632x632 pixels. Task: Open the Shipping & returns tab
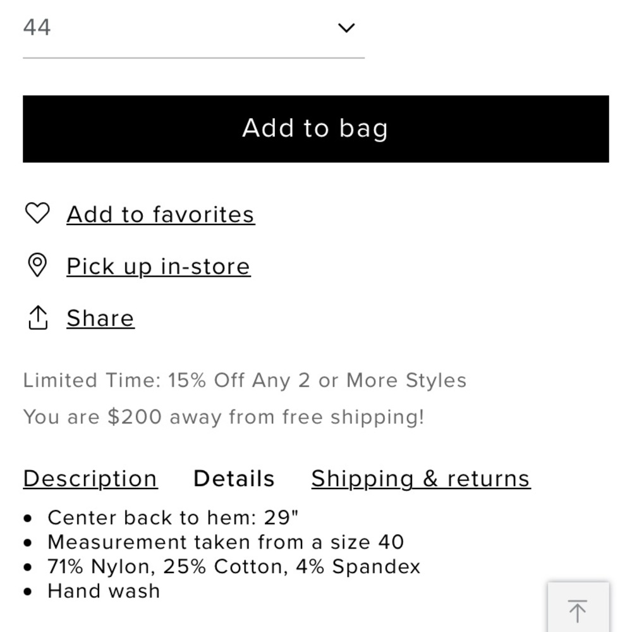click(x=421, y=479)
